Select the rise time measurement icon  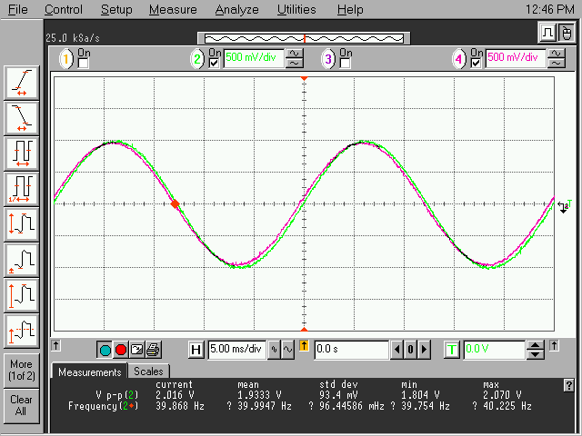pyautogui.click(x=22, y=83)
